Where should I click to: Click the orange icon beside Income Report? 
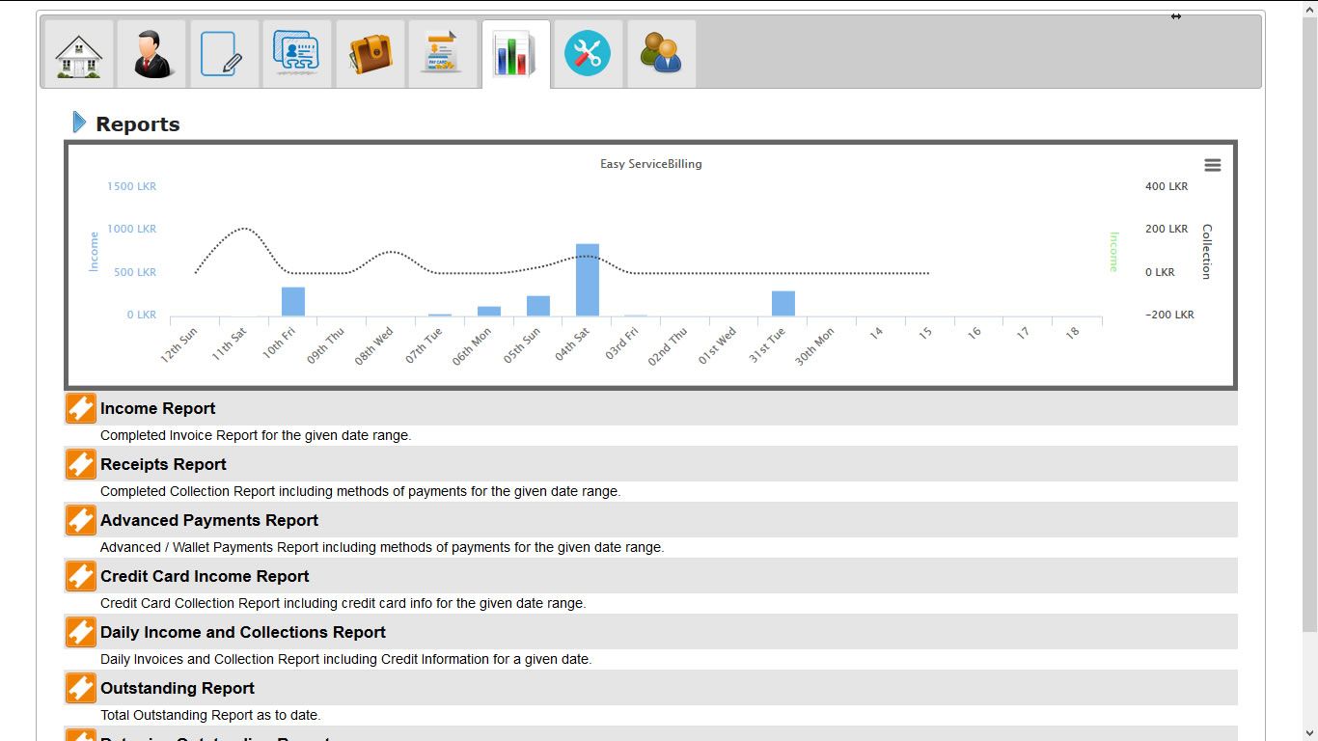[x=81, y=408]
